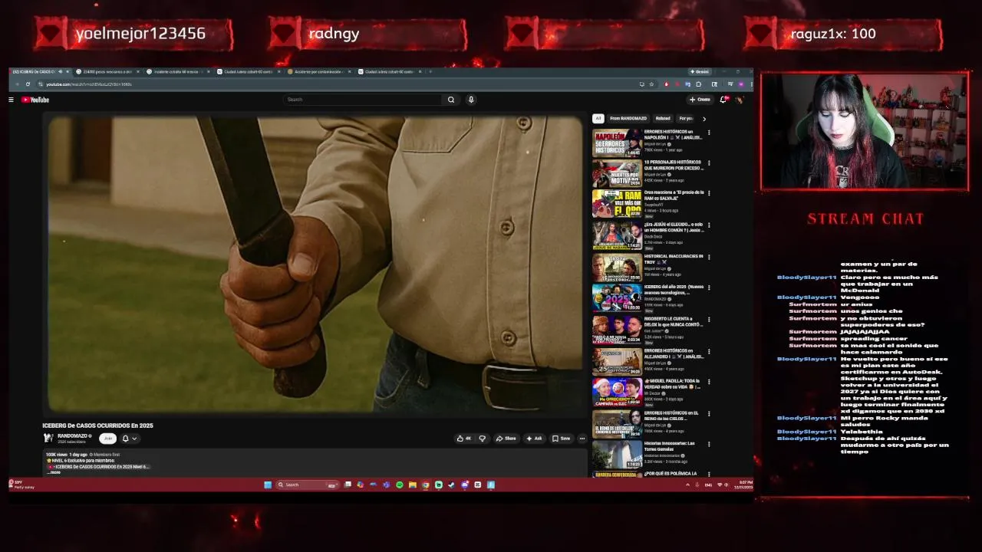The height and width of the screenshot is (552, 982).
Task: Like the video (4K likes)
Action: point(464,439)
